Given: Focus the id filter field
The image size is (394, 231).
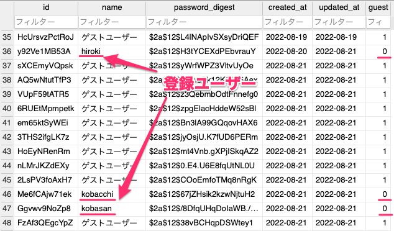Looking at the screenshot, I should [x=46, y=22].
